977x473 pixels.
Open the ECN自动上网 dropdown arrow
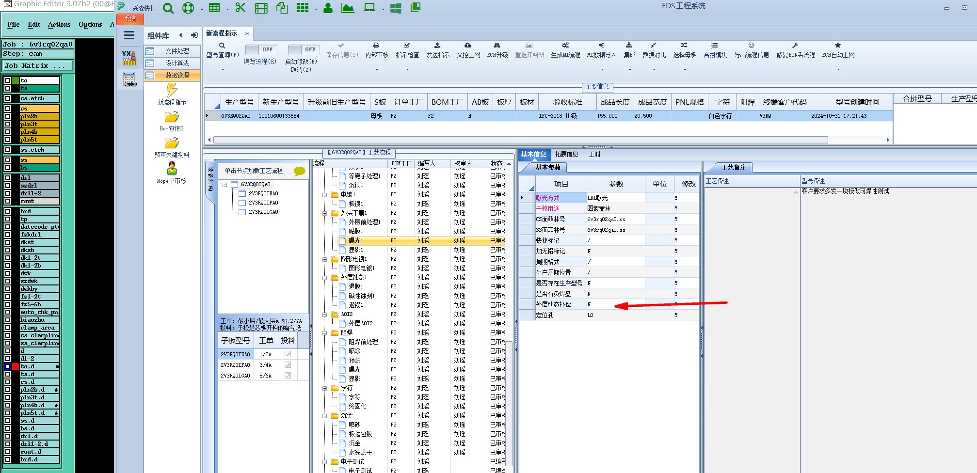[838, 70]
